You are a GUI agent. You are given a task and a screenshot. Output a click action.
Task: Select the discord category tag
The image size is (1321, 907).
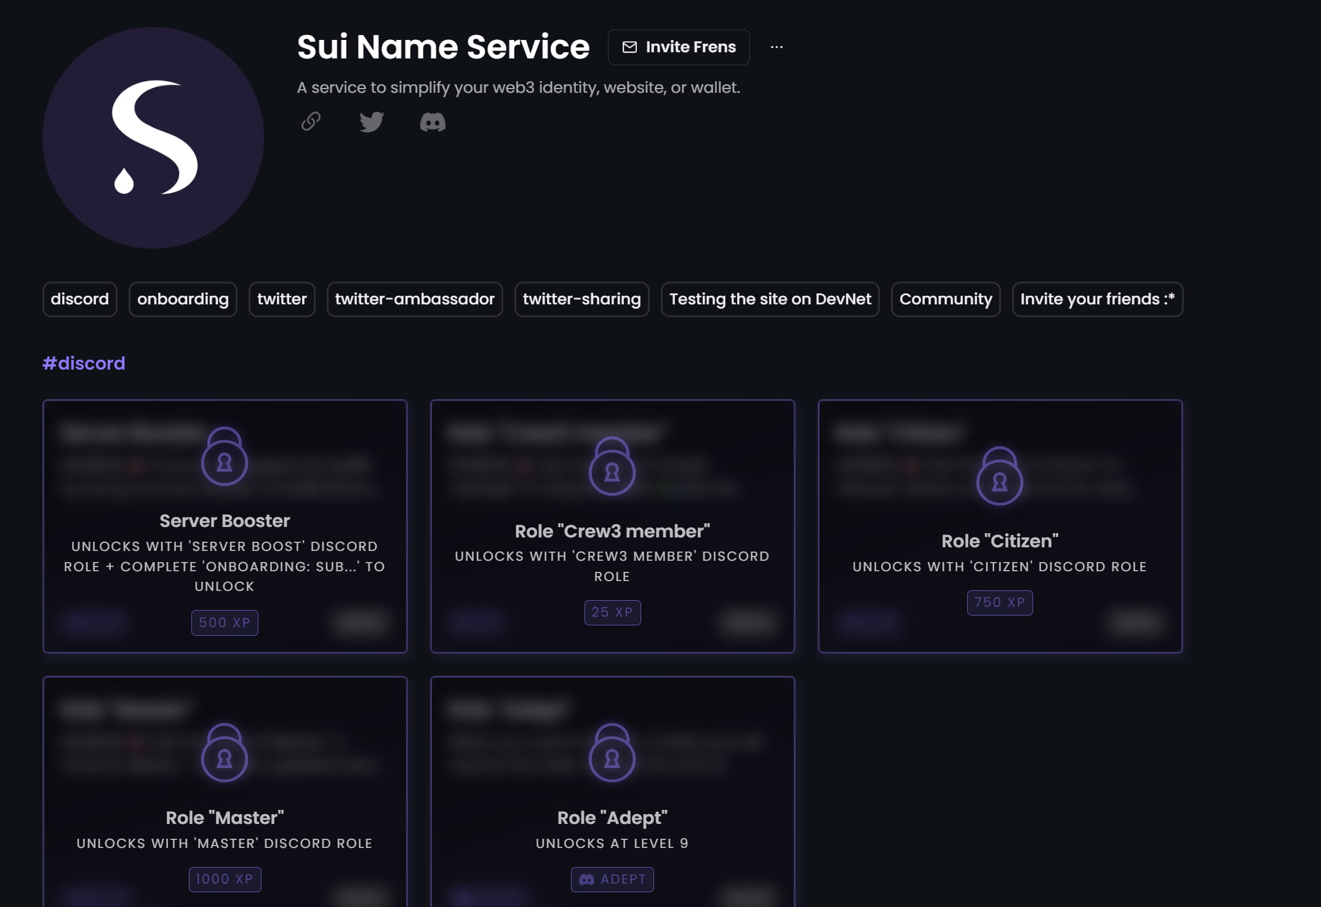(80, 299)
